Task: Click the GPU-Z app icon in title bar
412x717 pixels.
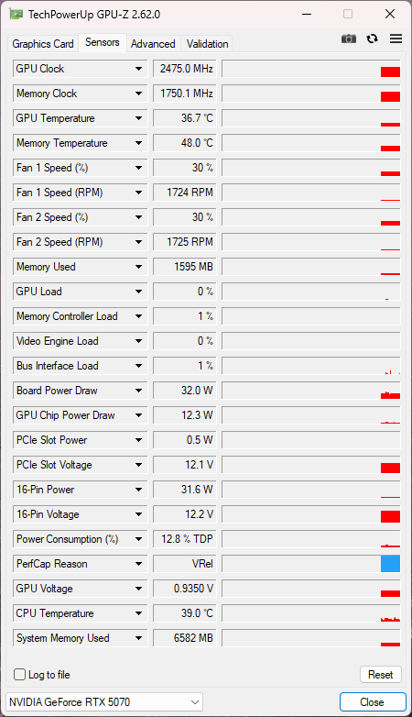Action: coord(16,14)
